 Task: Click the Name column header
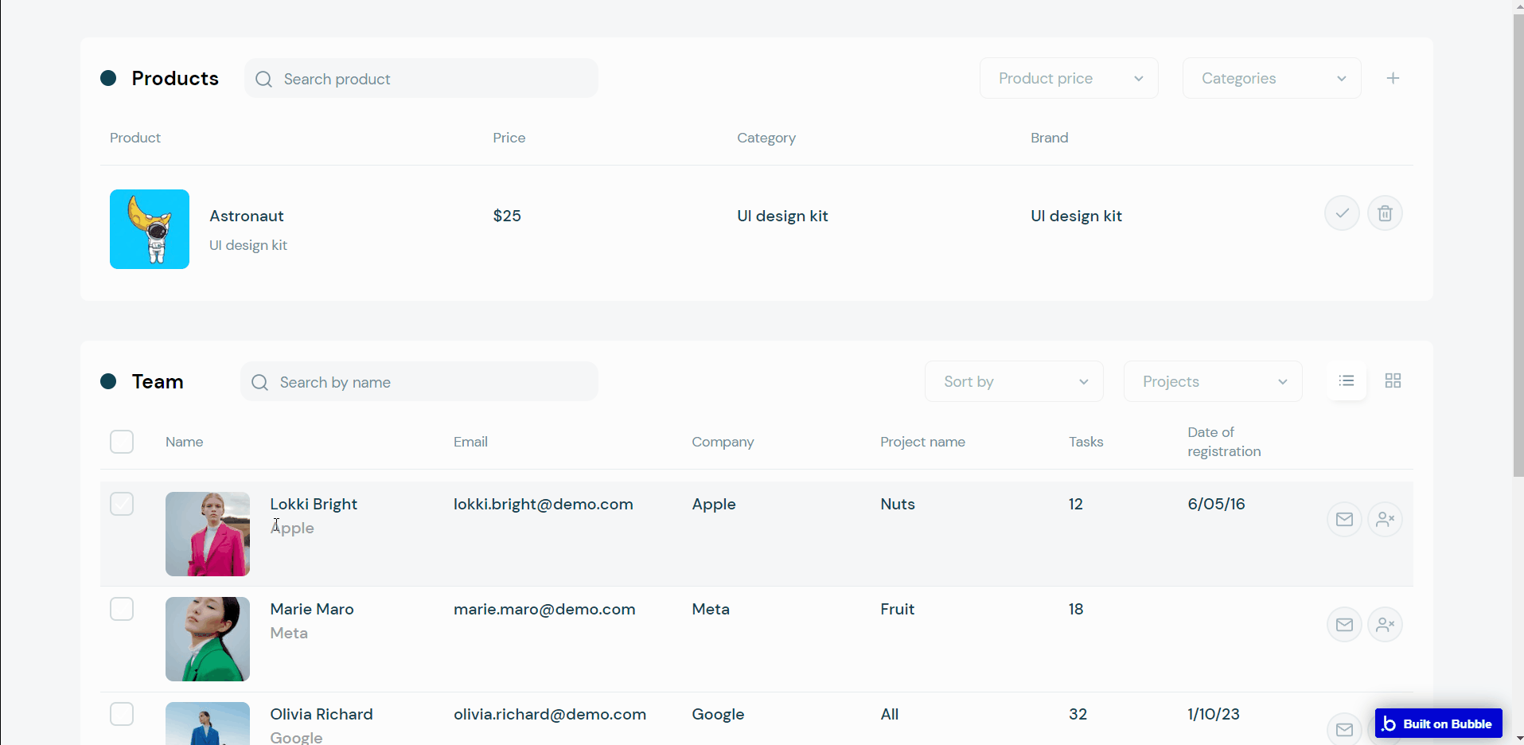pos(184,442)
